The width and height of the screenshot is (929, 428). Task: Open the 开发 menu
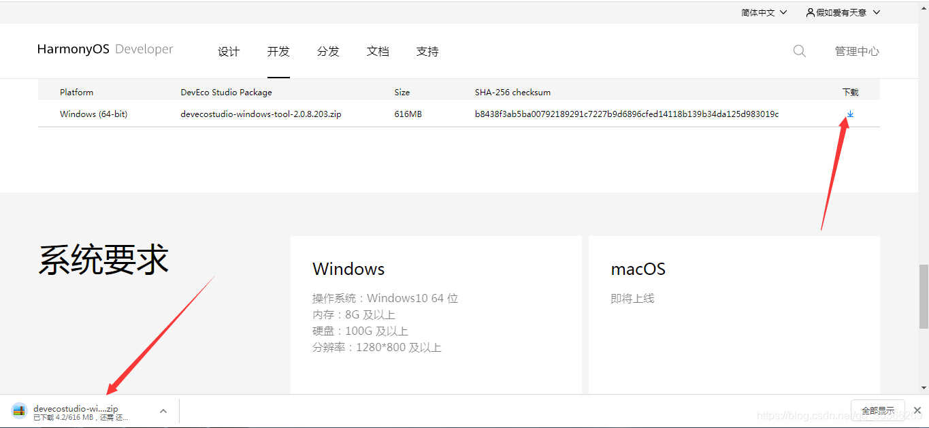[278, 51]
